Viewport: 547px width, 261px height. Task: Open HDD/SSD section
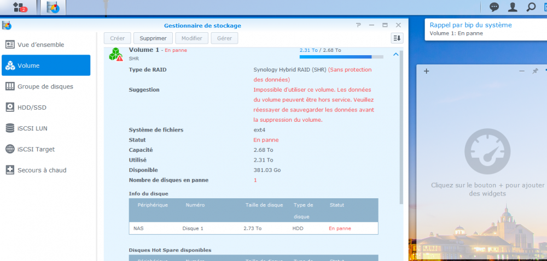(x=46, y=108)
